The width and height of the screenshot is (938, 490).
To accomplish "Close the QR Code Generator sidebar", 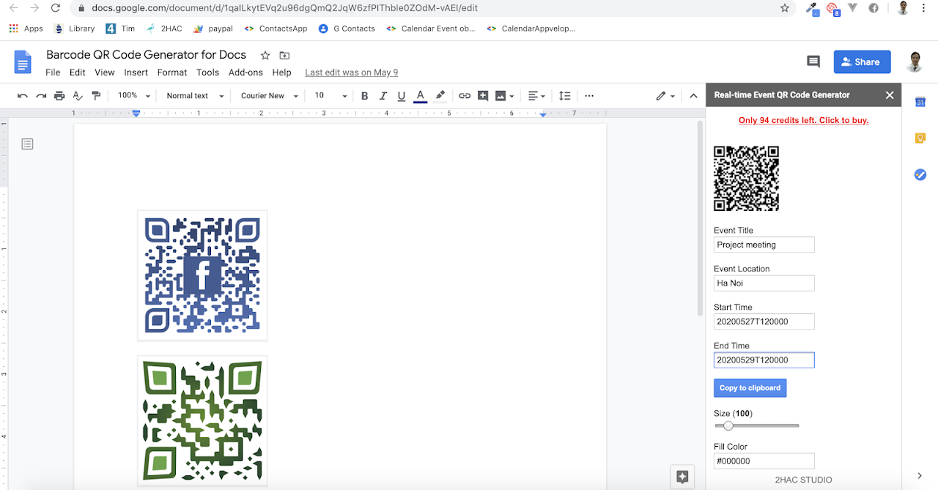I will (890, 95).
